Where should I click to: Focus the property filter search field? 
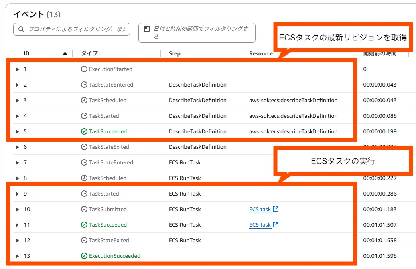coord(77,30)
